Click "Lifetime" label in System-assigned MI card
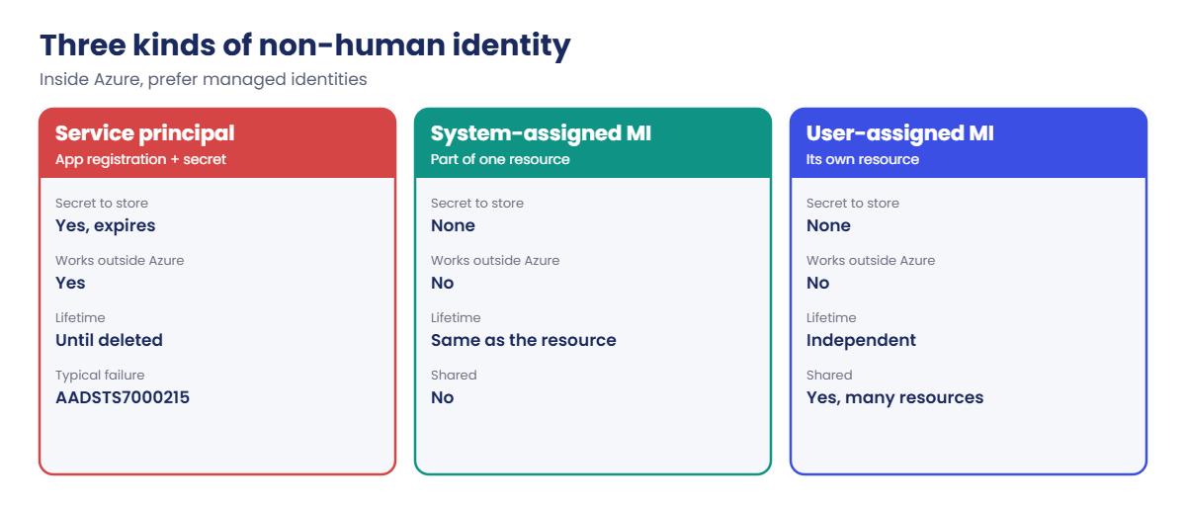Viewport: 1186px width, 508px height. (456, 318)
